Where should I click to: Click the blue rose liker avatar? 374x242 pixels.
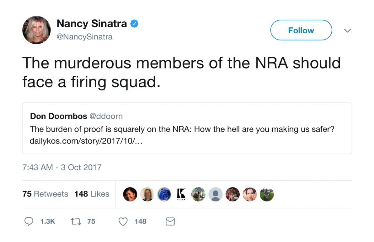coord(164,194)
